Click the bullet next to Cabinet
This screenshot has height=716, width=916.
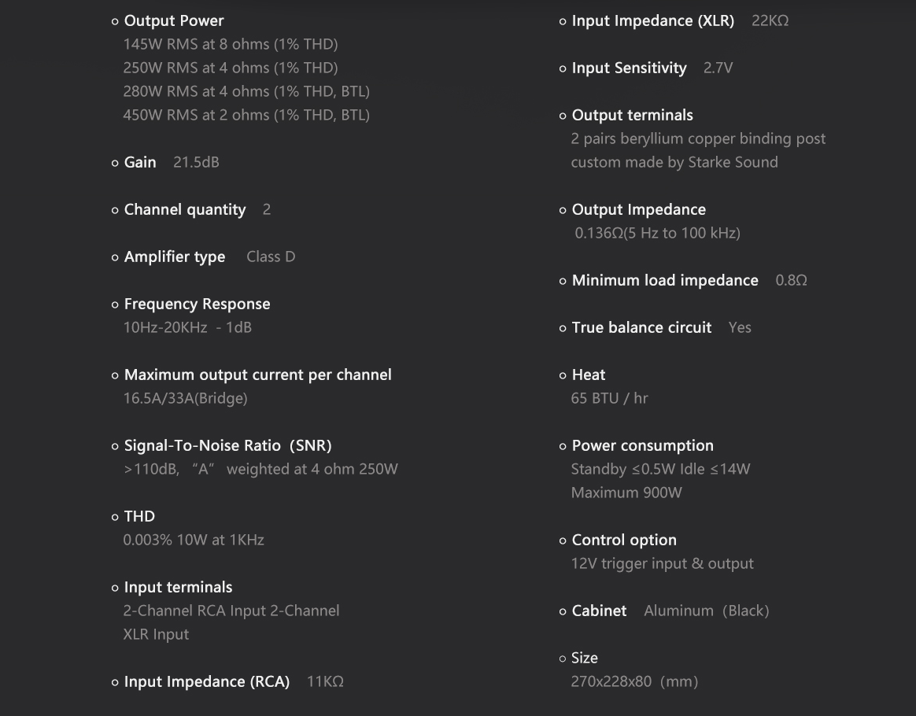tap(563, 611)
